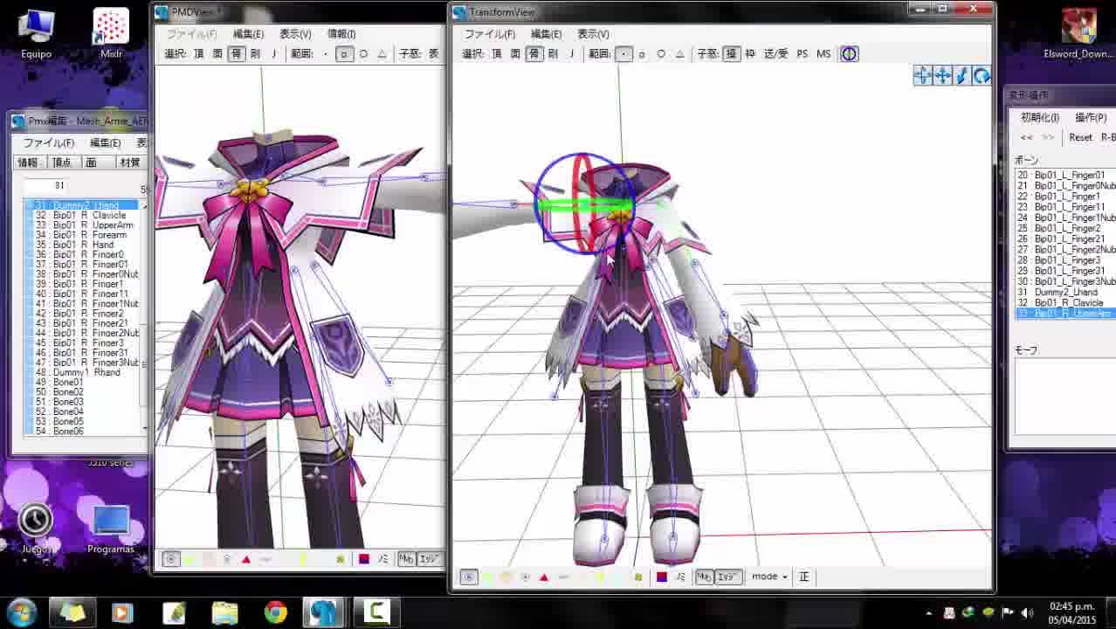The width and height of the screenshot is (1116, 629).
Task: Click the leftmost display icon in TransformView bottom bar
Action: coord(469,577)
